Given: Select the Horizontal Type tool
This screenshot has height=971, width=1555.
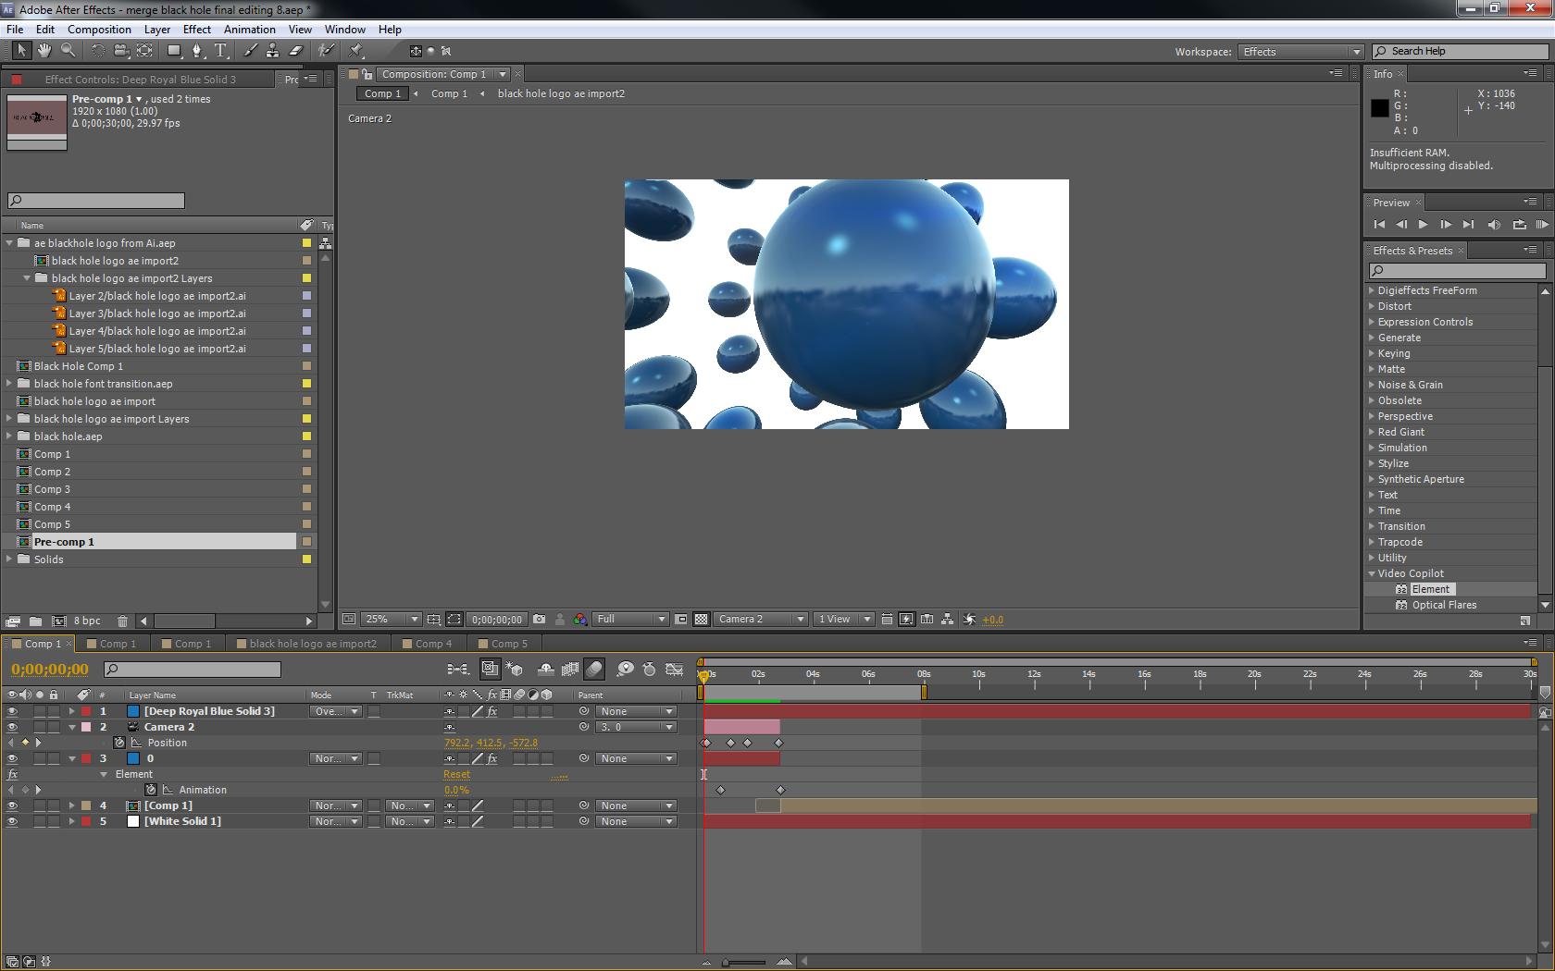Looking at the screenshot, I should pyautogui.click(x=220, y=50).
